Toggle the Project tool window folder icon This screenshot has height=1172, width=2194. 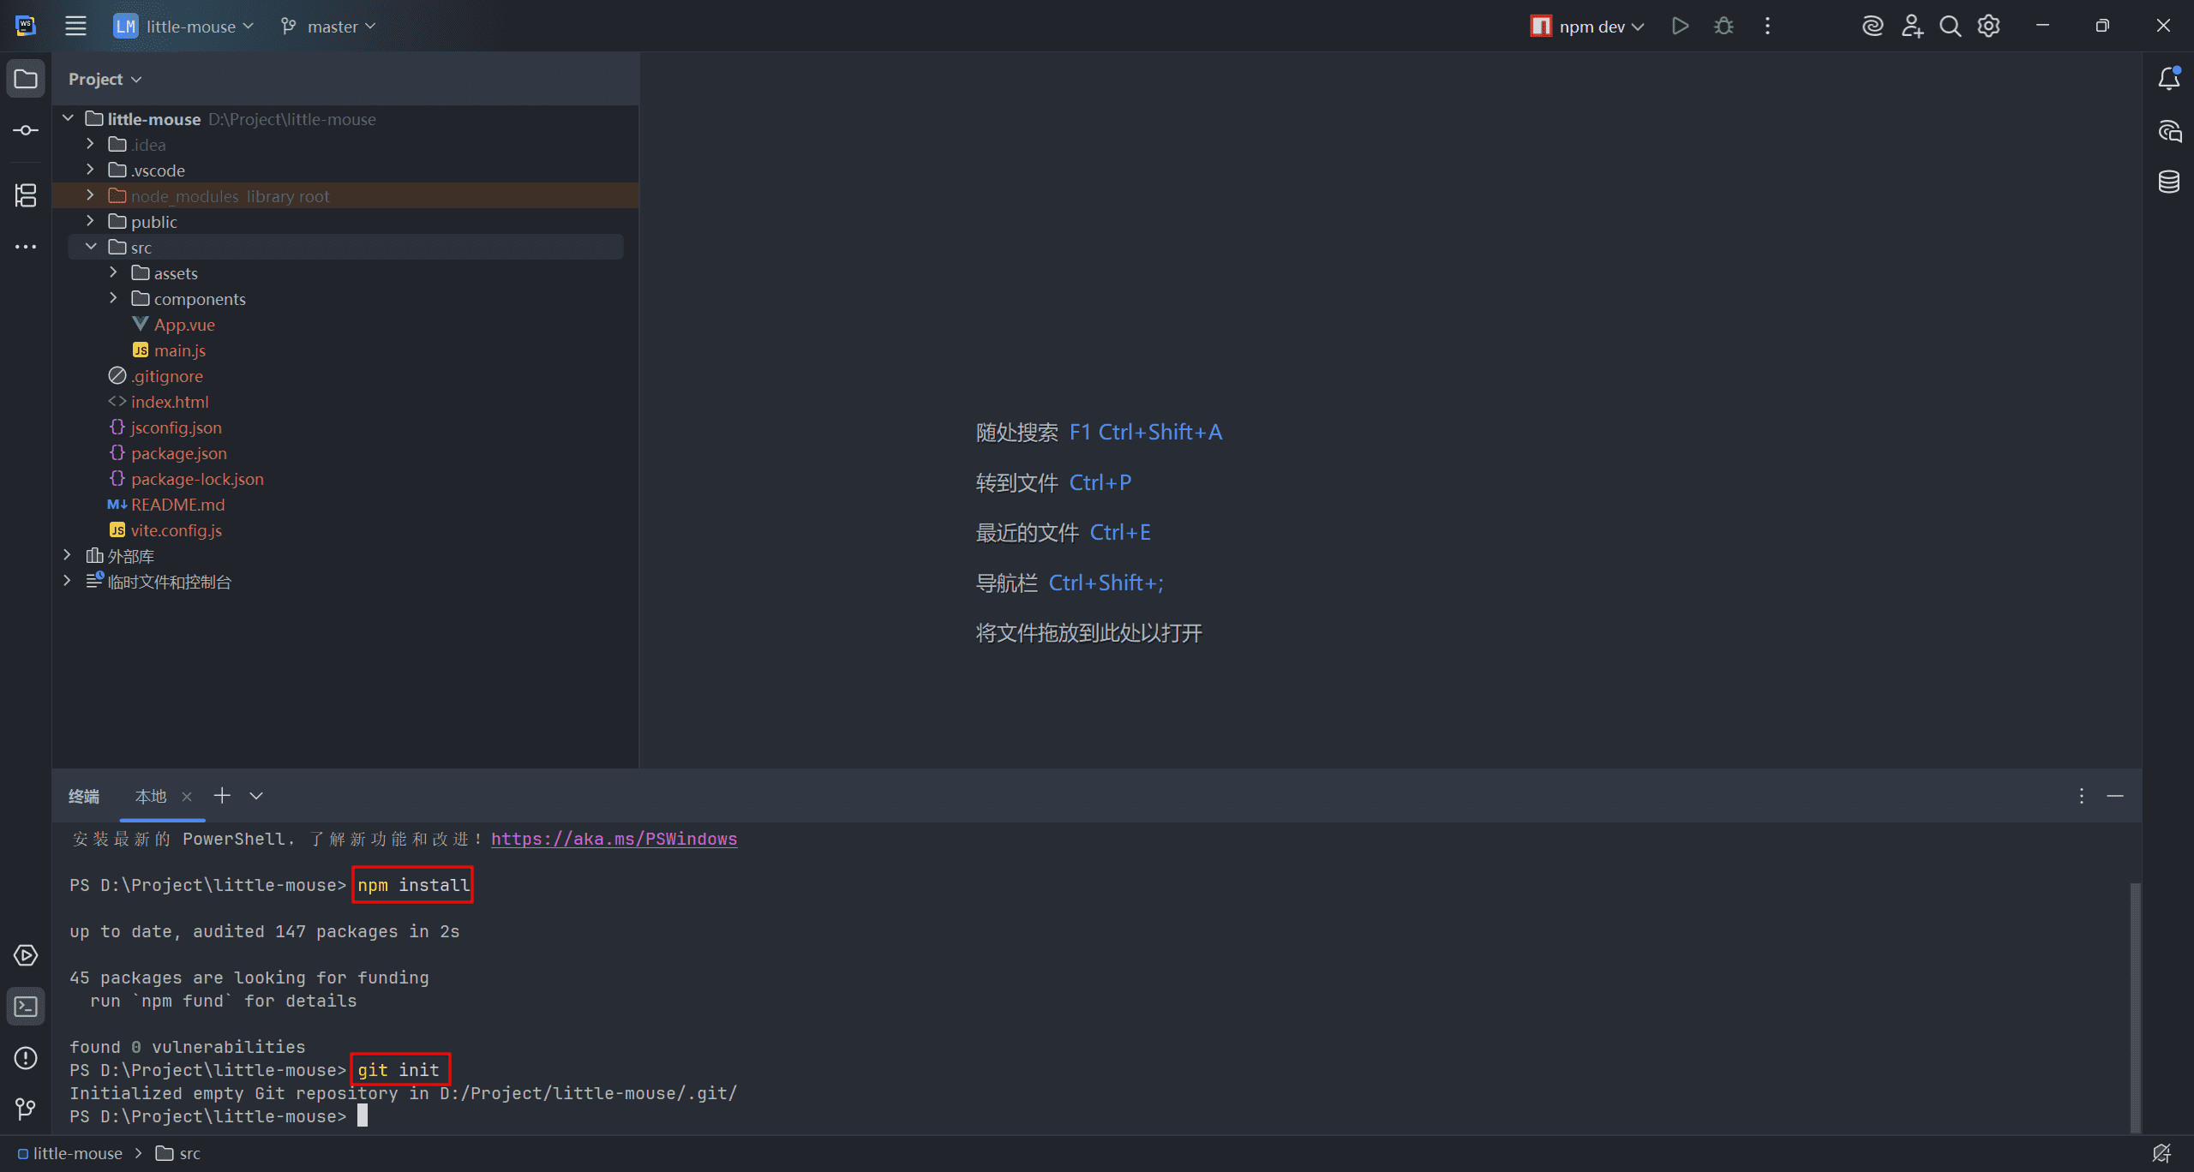pos(26,79)
